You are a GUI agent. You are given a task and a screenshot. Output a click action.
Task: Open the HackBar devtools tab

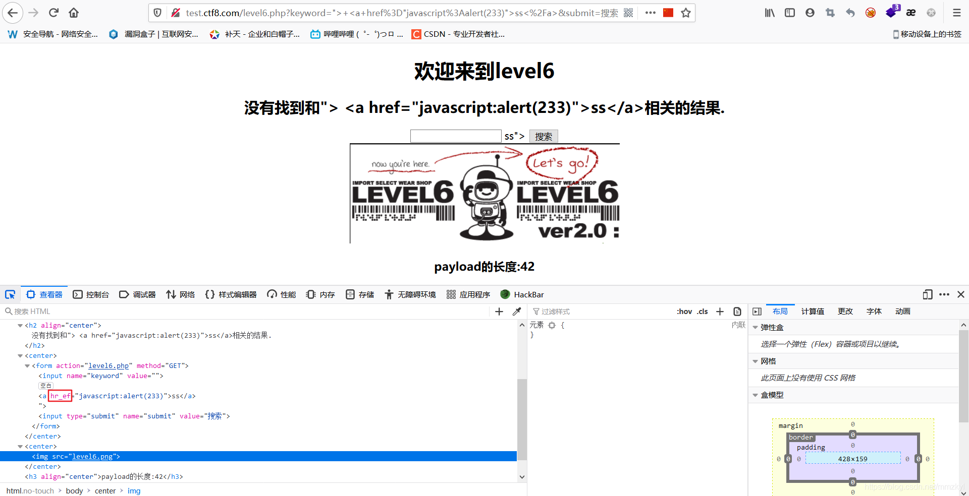click(x=522, y=294)
